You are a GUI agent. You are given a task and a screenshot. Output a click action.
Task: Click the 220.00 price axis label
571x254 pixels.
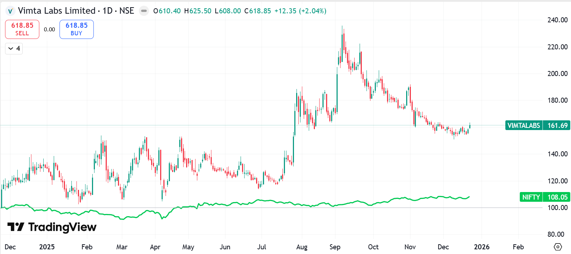(x=557, y=47)
